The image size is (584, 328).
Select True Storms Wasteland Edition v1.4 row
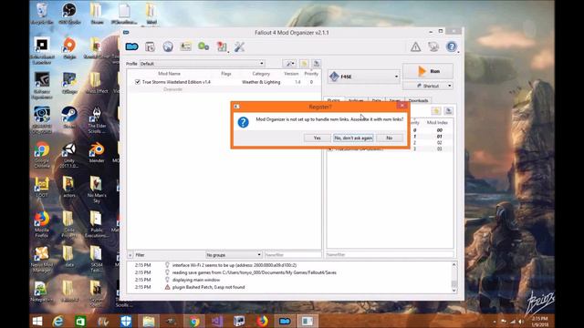[224, 82]
